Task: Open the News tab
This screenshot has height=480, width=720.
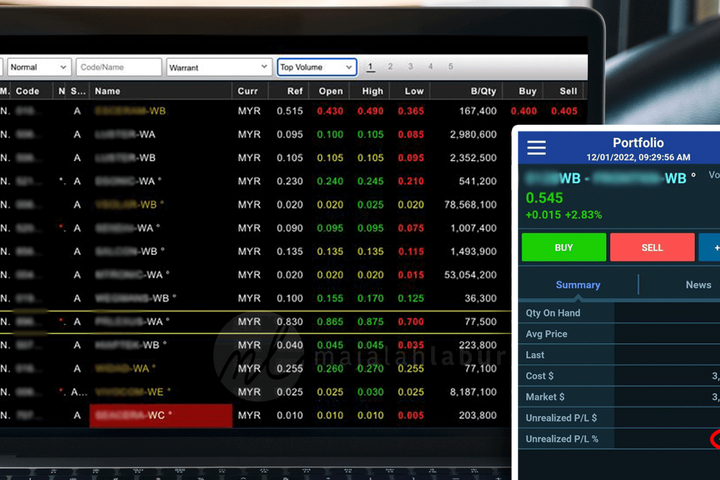Action: [698, 285]
